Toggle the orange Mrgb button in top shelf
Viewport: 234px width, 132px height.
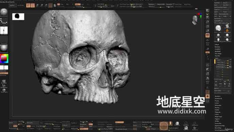[58, 4]
